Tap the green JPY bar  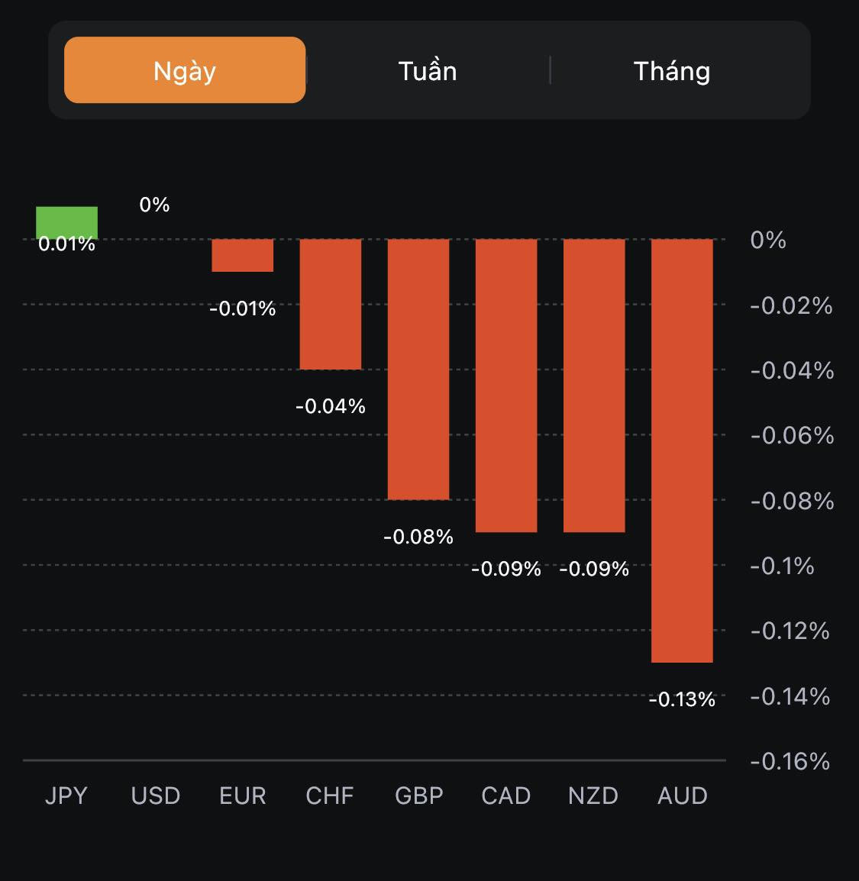tap(67, 221)
